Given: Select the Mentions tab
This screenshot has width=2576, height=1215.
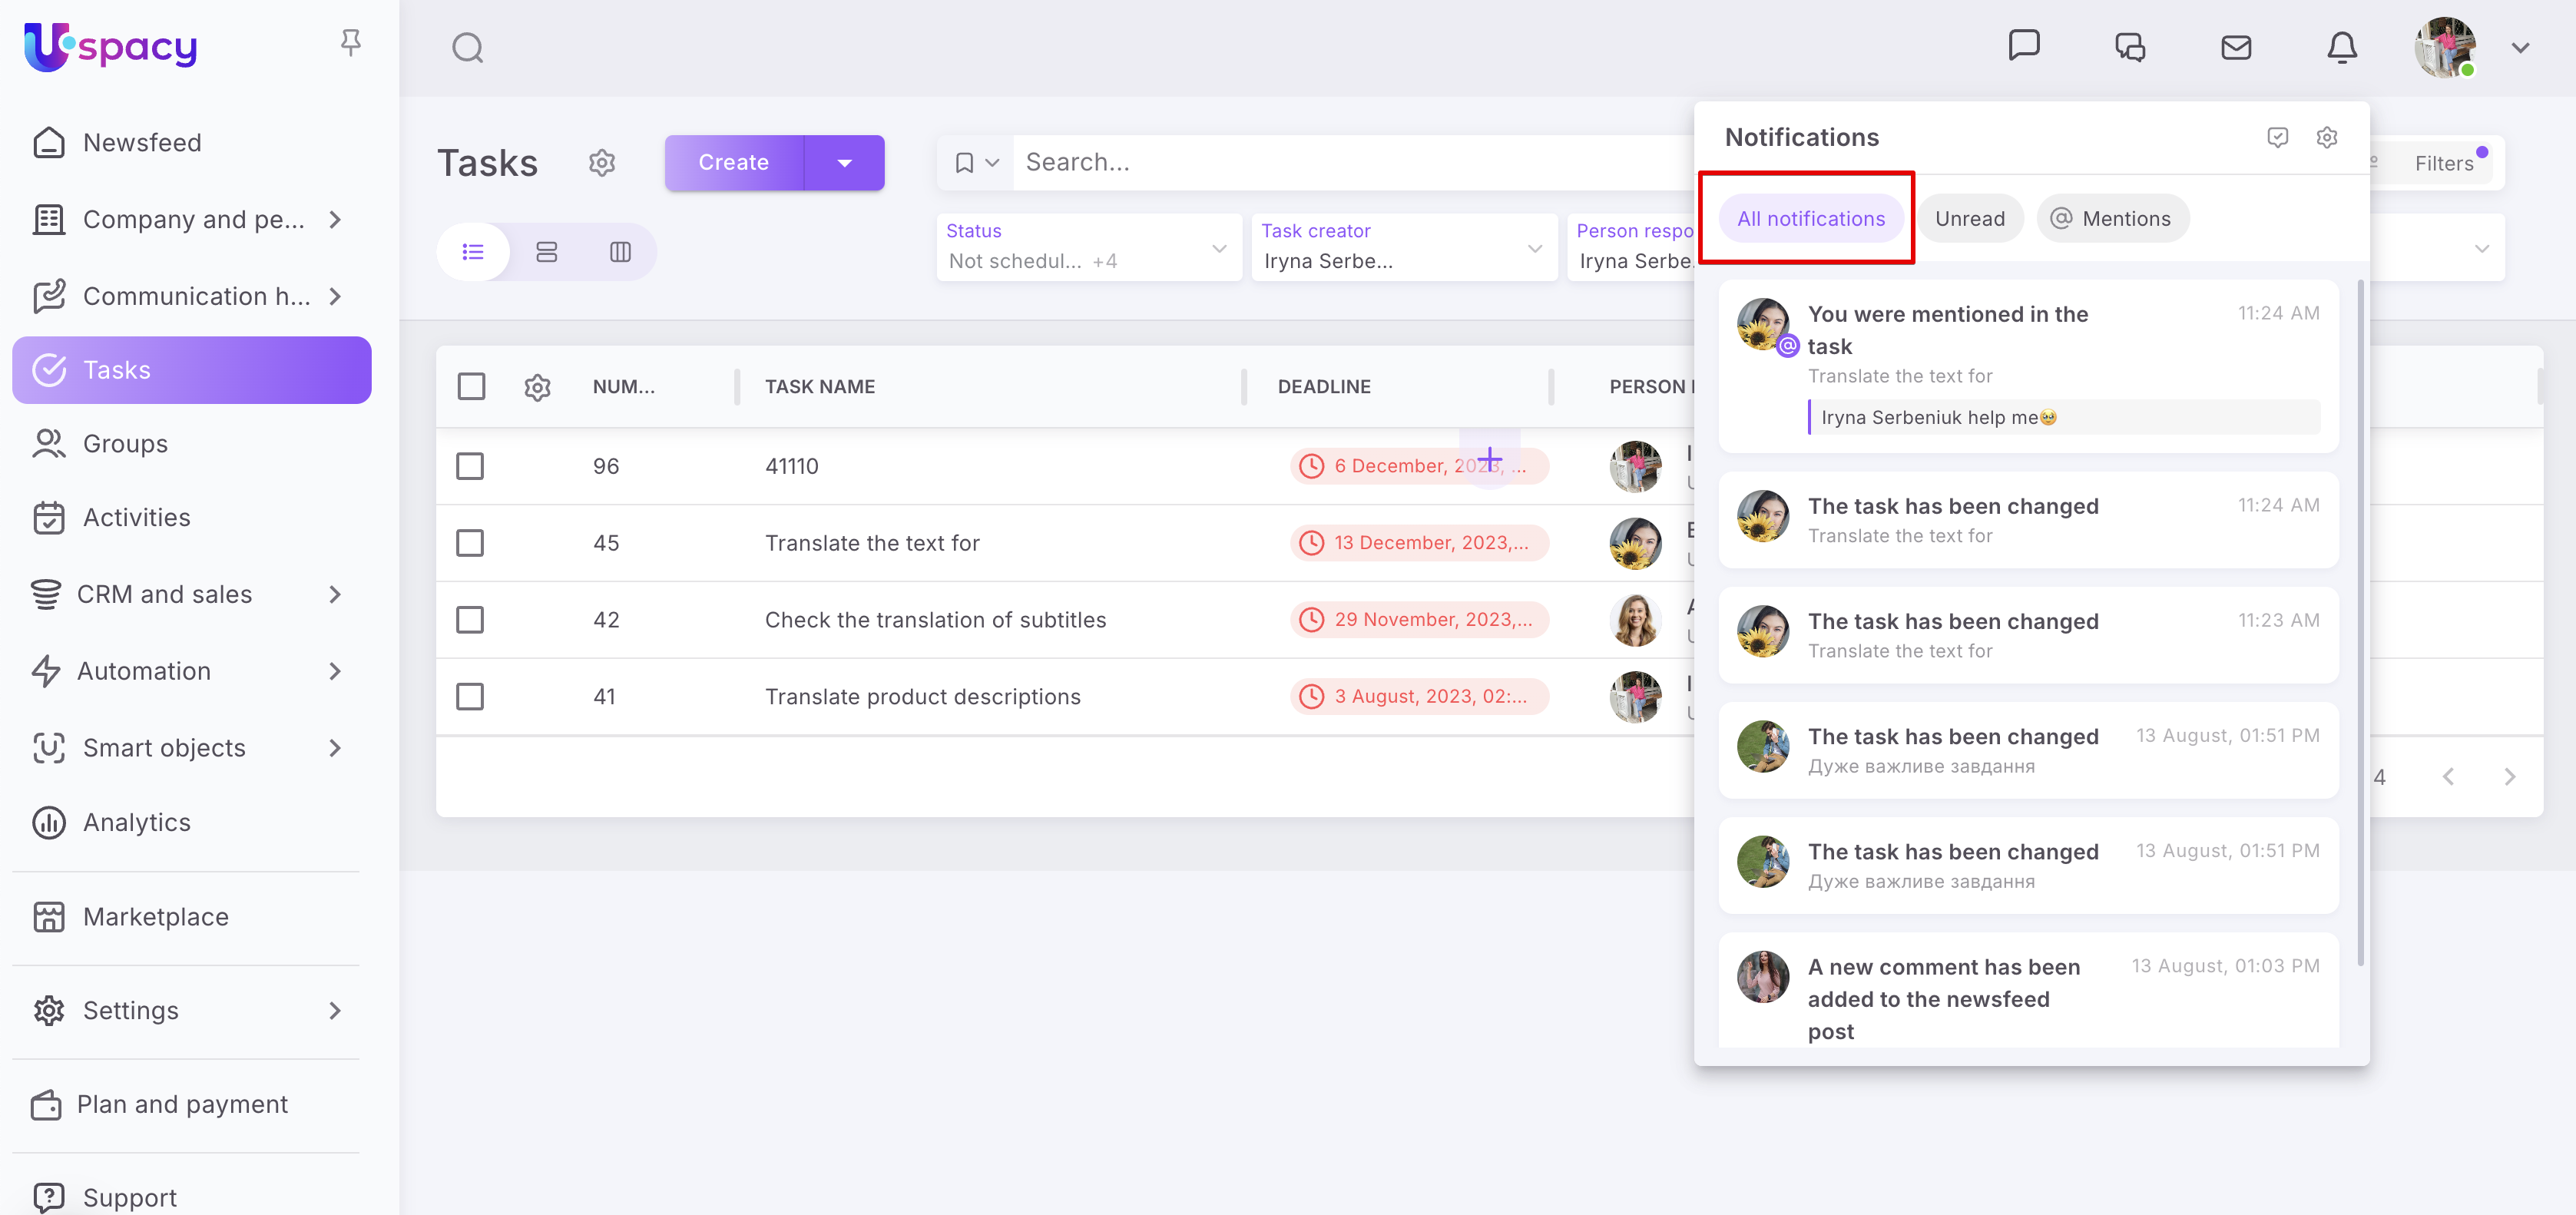Looking at the screenshot, I should (x=2112, y=219).
